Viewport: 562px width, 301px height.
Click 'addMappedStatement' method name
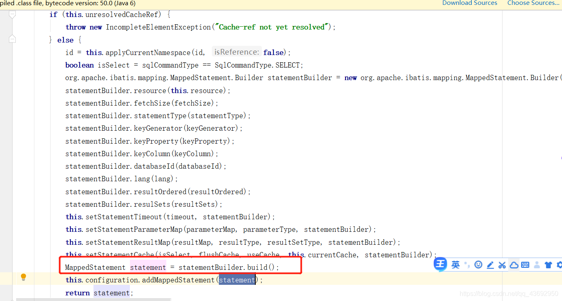coord(178,280)
